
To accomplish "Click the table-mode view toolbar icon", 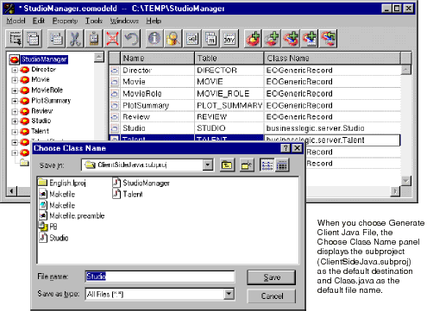I will [15, 38].
